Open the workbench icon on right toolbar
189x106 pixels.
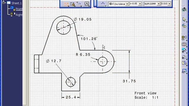184,9
